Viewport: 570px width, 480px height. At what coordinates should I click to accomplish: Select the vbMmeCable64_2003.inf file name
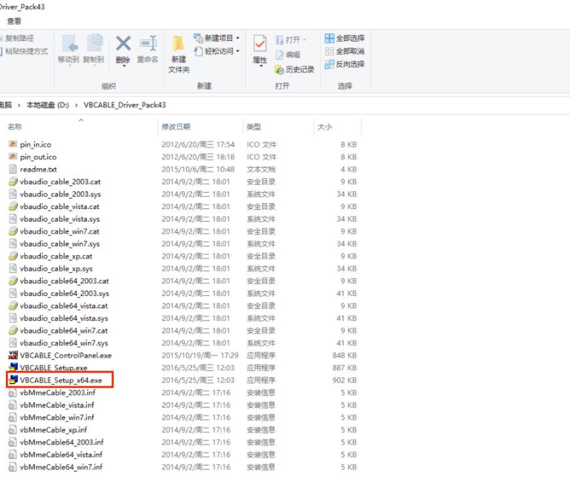tap(62, 442)
